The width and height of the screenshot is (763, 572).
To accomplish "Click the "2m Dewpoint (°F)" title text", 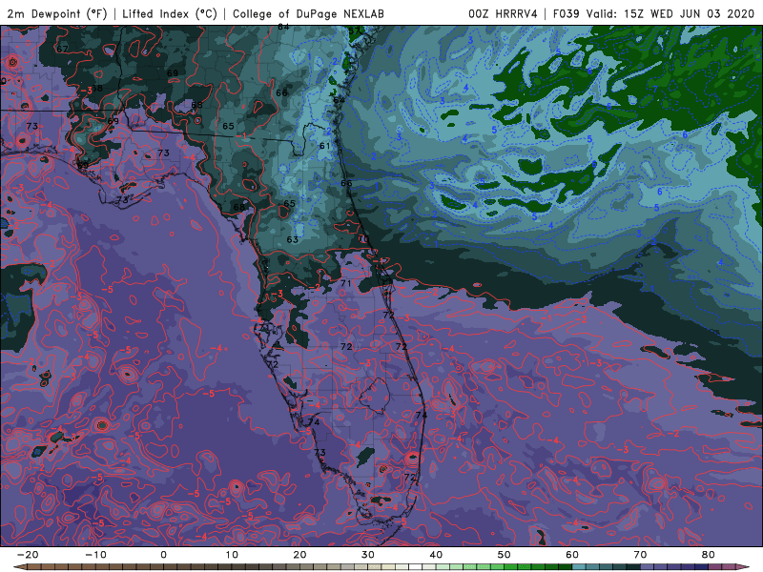I will point(57,13).
